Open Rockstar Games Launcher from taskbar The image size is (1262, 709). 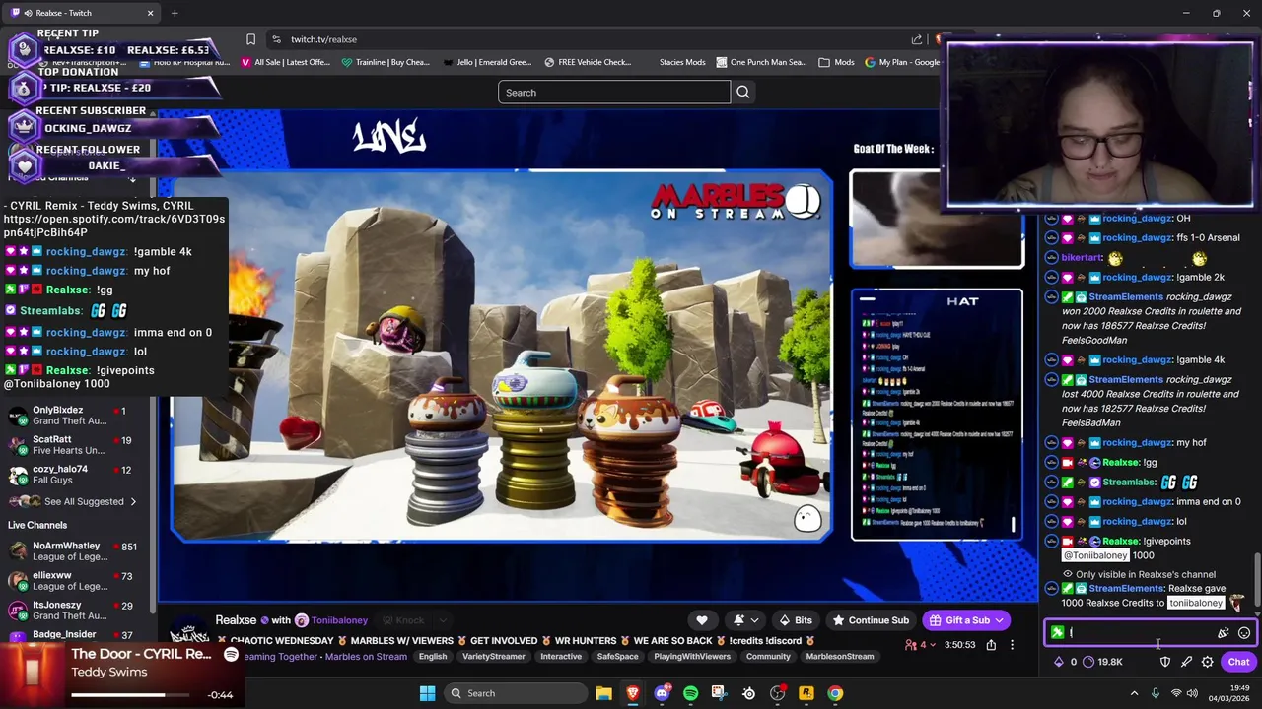pyautogui.click(x=806, y=693)
